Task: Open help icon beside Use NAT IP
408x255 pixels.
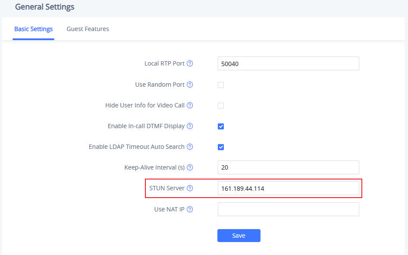Action: click(x=190, y=209)
